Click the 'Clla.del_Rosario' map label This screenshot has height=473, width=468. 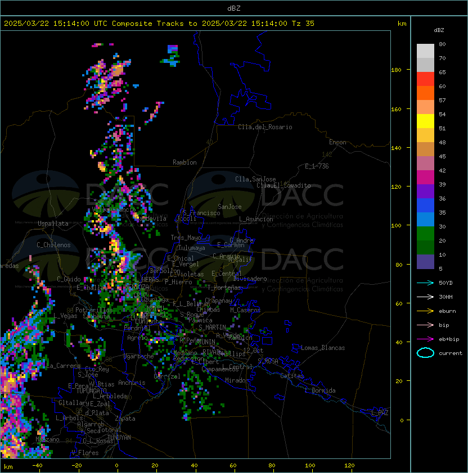(265, 127)
